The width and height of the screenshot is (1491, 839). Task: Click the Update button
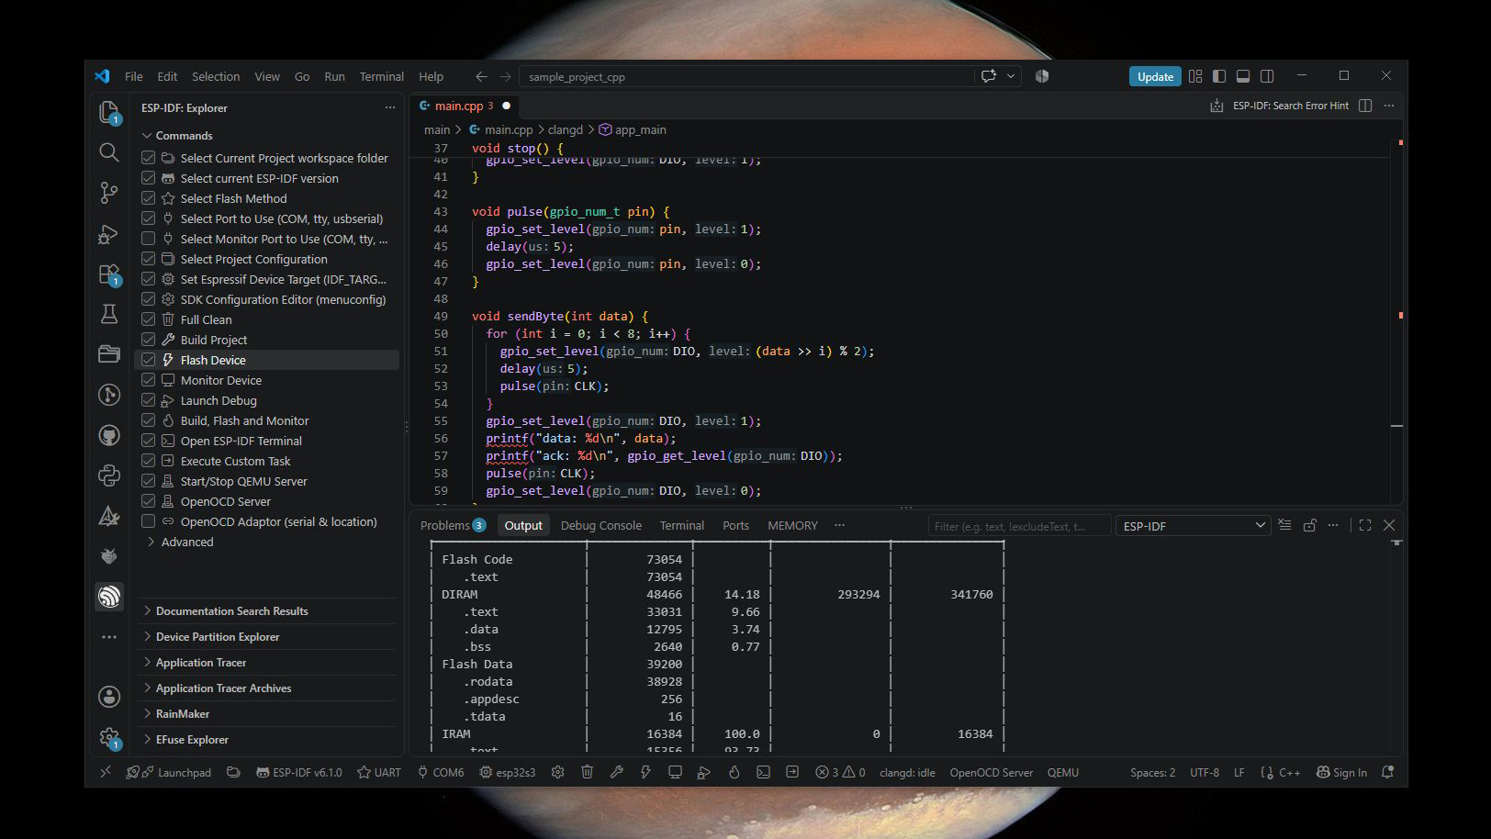[1155, 76]
